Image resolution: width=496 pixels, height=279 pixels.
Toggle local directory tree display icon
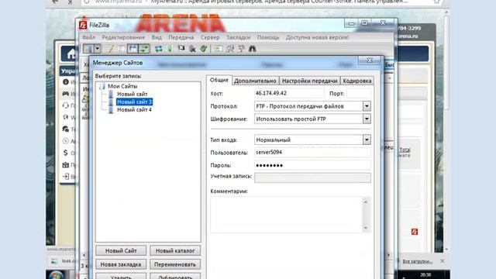pos(121,49)
